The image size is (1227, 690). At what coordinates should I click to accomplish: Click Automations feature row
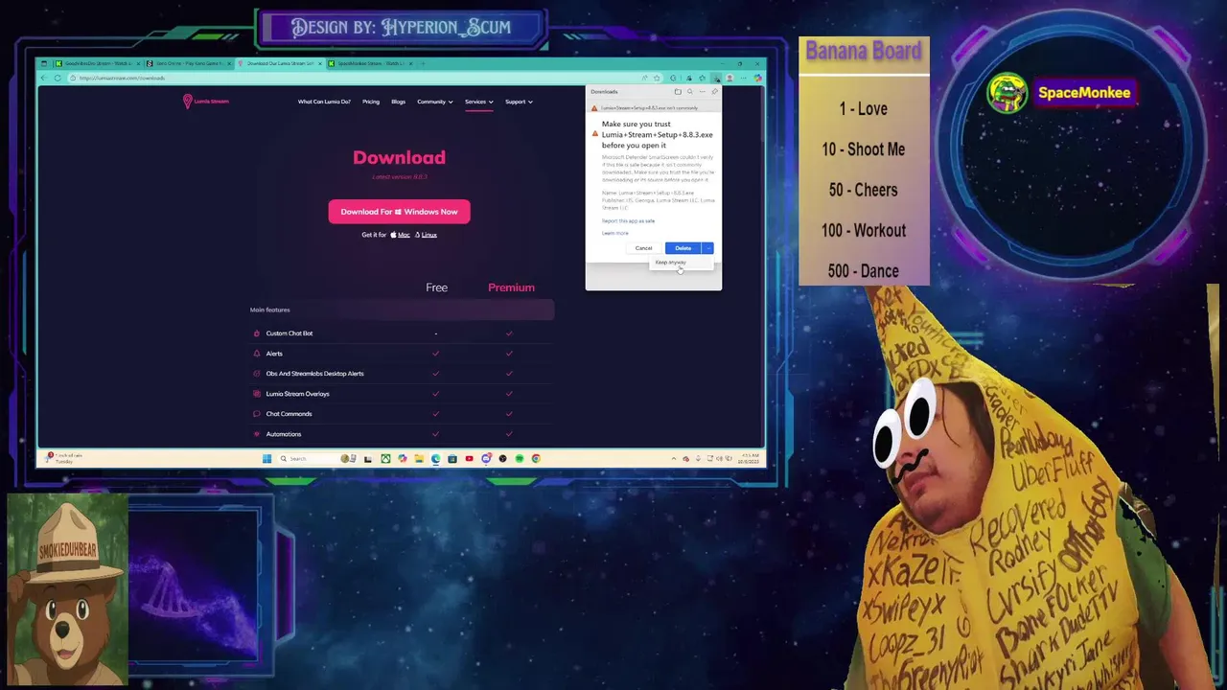[402, 434]
